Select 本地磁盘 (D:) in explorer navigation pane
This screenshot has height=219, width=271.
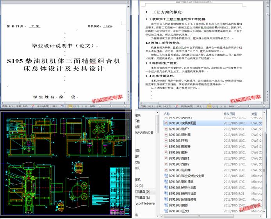(143, 192)
